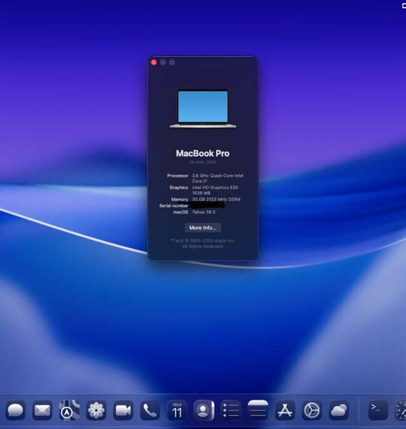Open the Clock app in dock
Viewport: 406px width, 429px height.
tap(401, 411)
